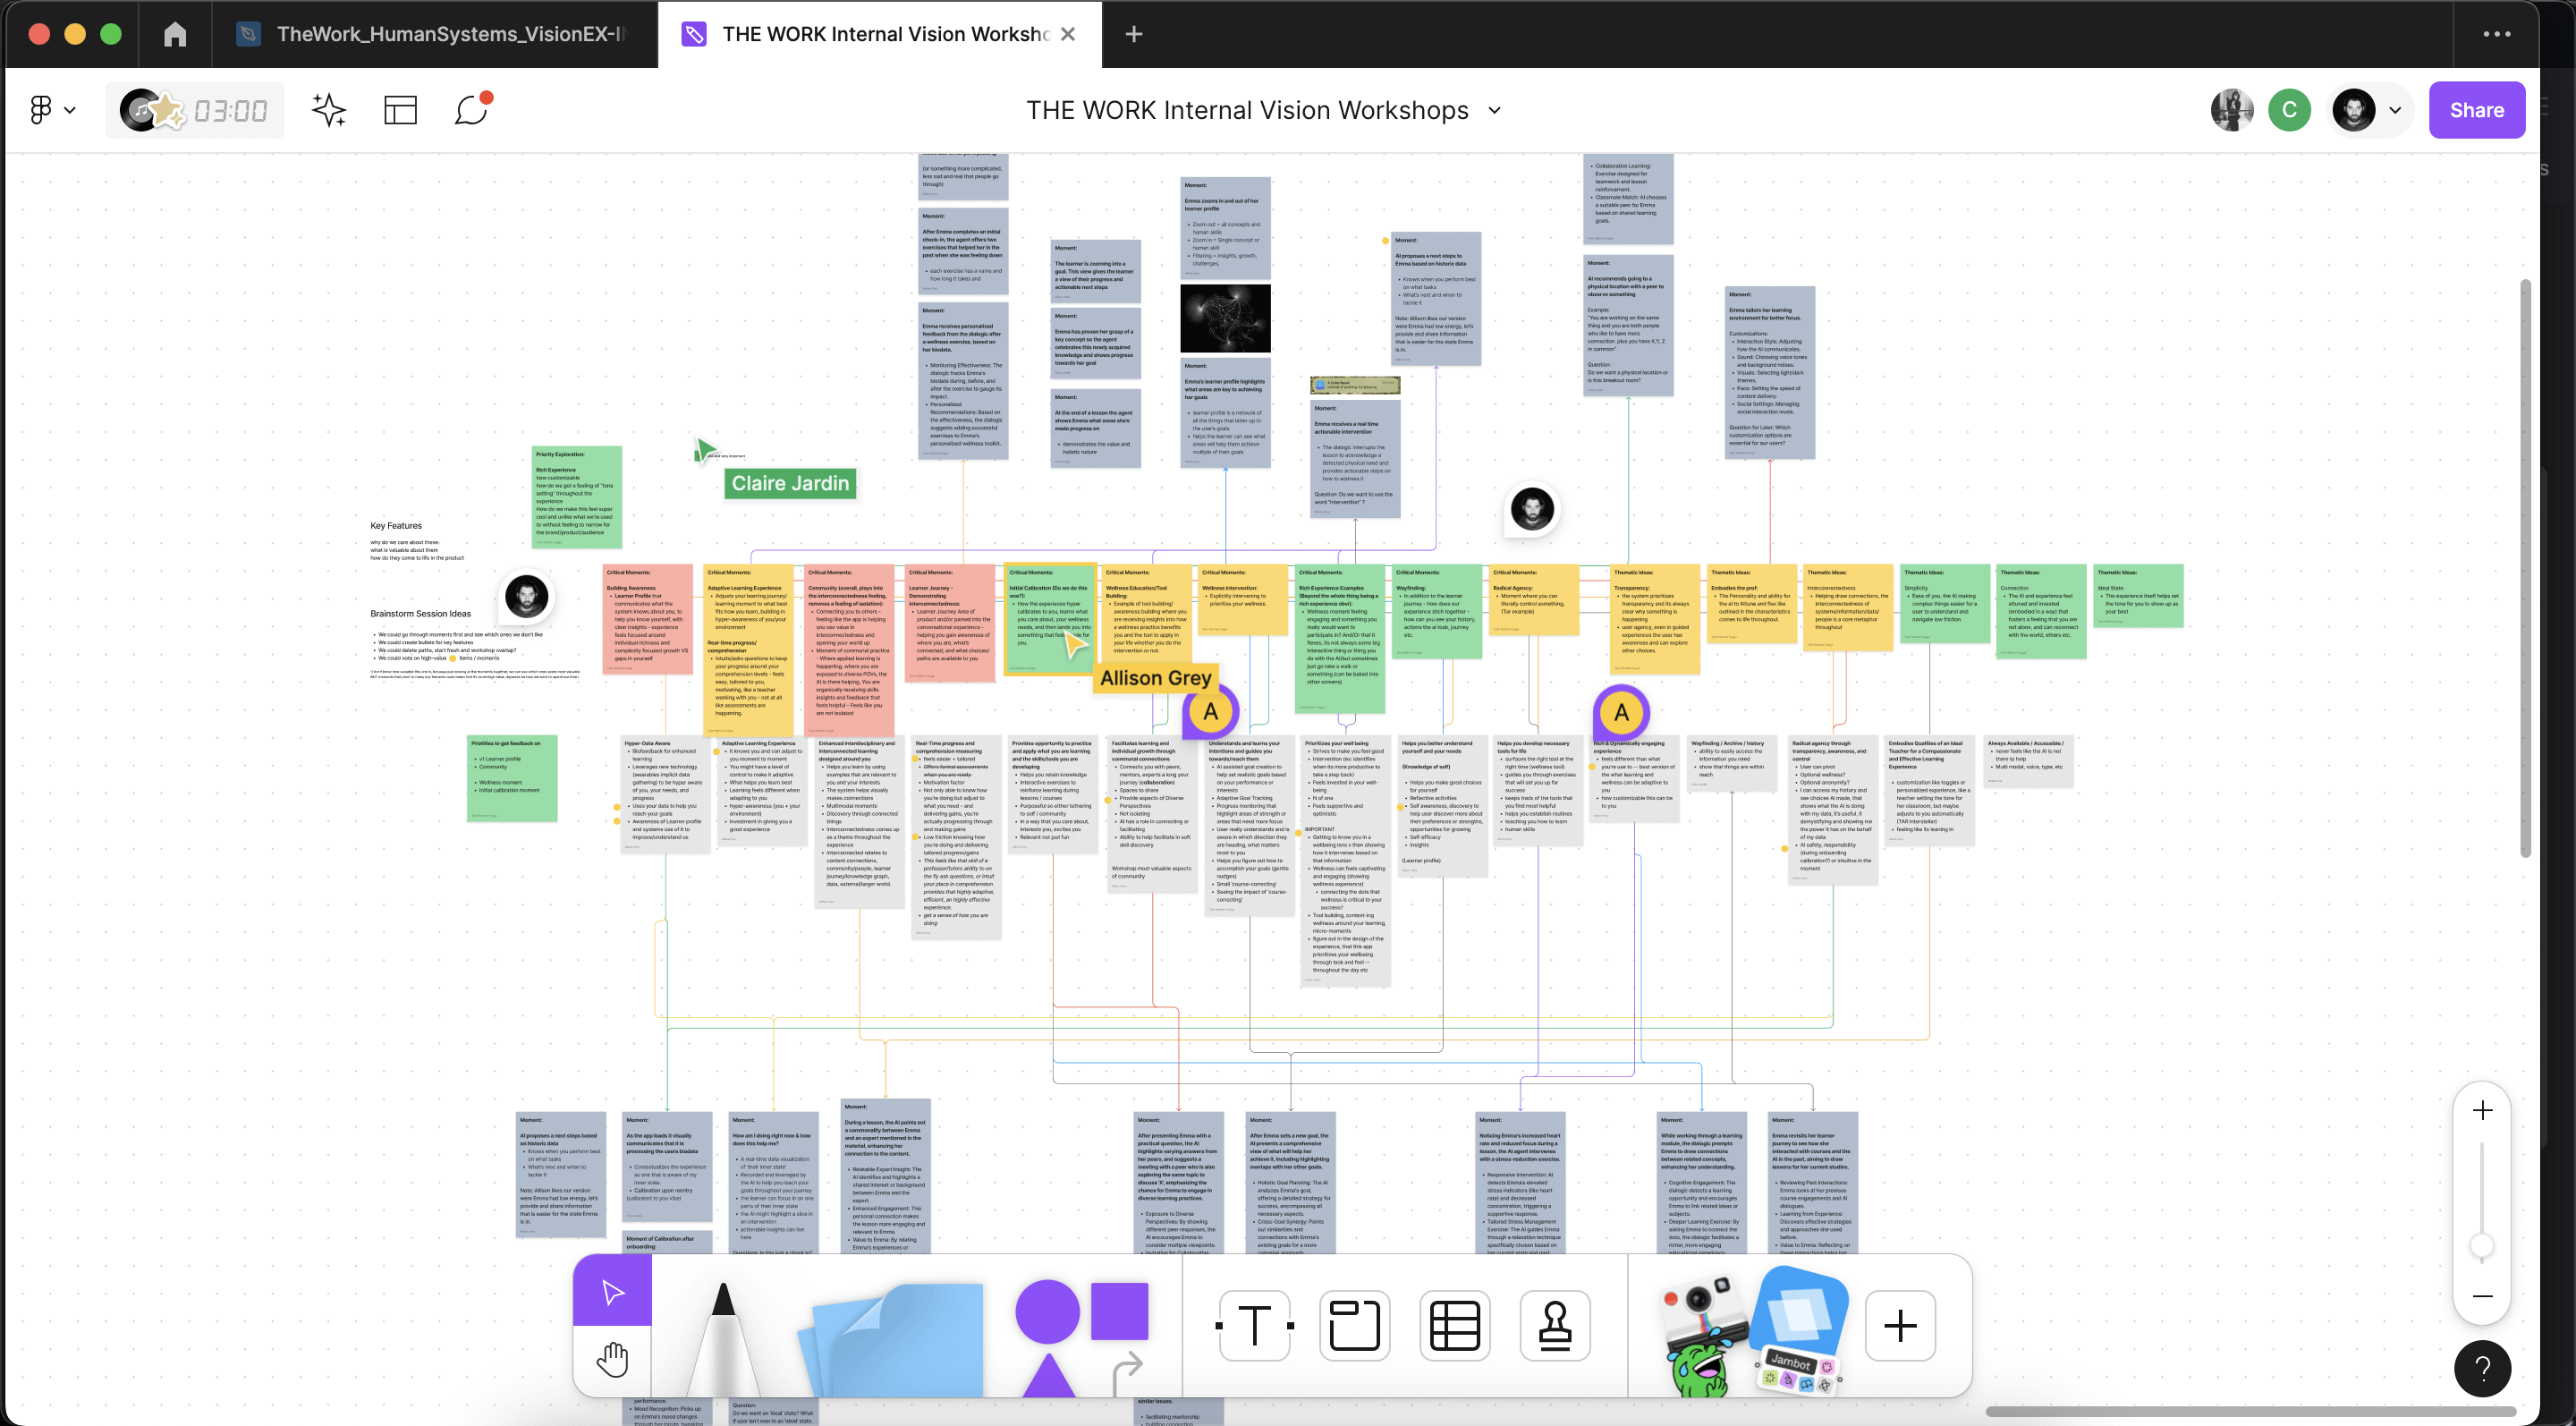
Task: Toggle the layout panel view
Action: pyautogui.click(x=400, y=110)
